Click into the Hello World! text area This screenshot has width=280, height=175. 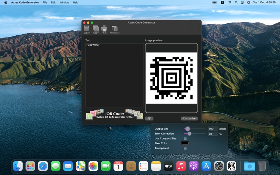114,75
